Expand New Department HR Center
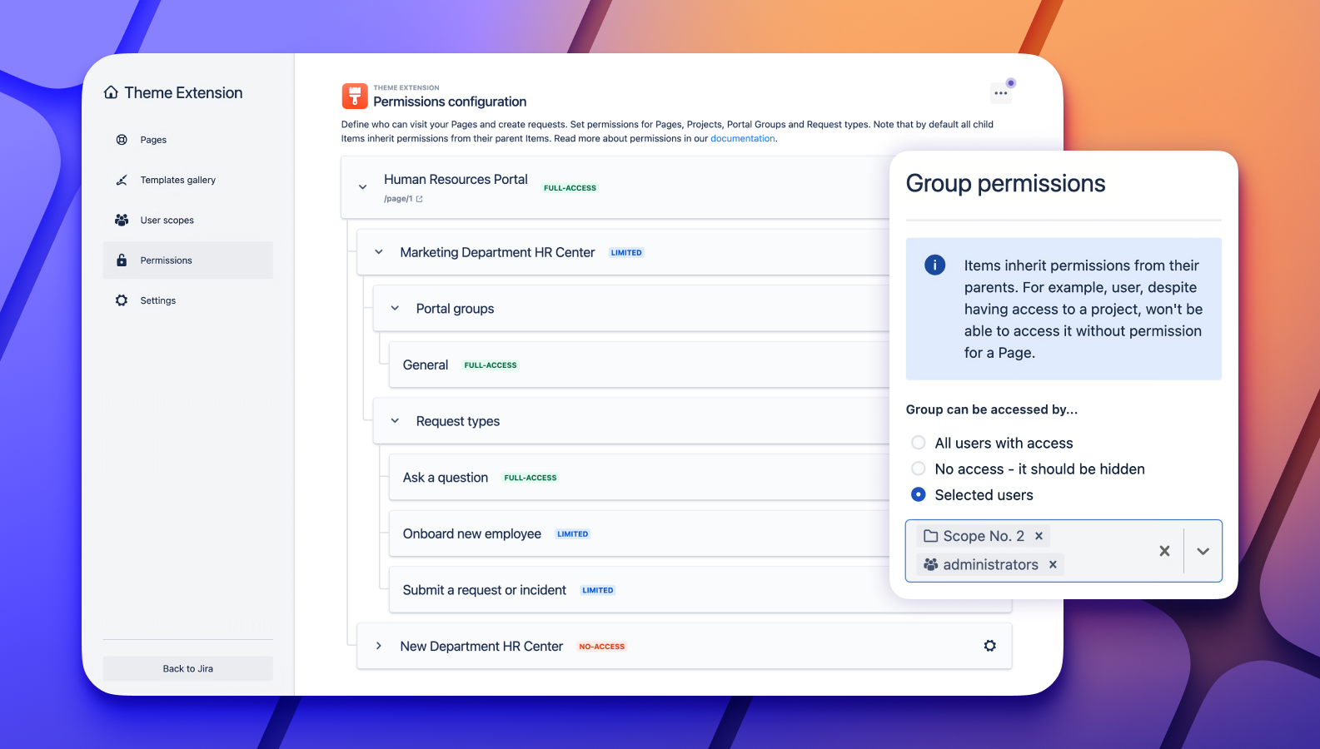 click(379, 646)
